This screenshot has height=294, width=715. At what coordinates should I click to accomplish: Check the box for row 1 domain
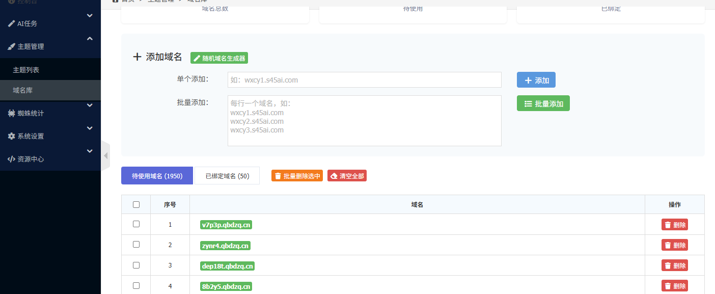[136, 224]
